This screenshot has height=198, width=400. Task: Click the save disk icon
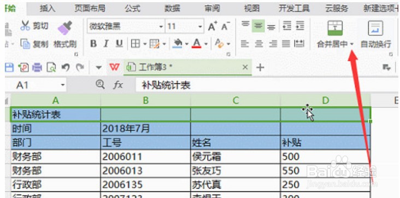point(9,68)
